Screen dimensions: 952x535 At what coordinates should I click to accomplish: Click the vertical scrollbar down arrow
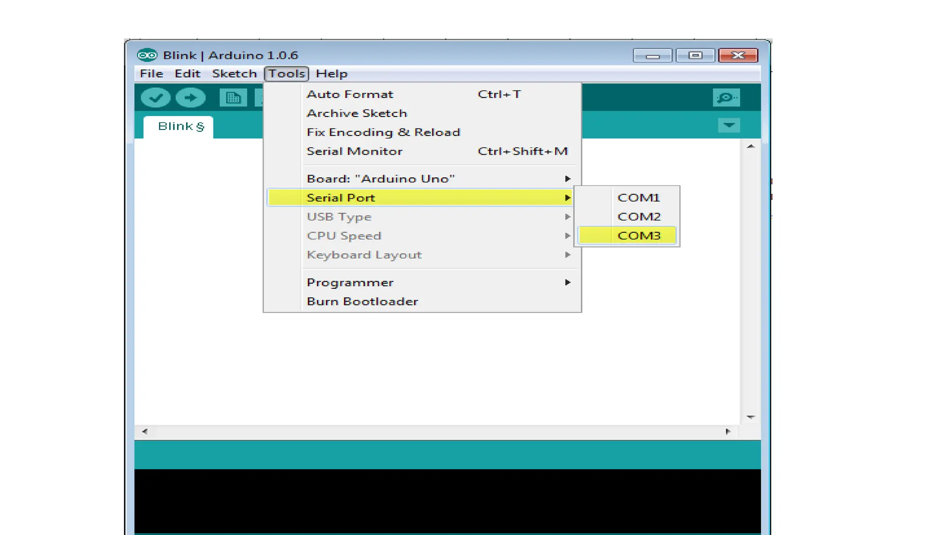(x=750, y=417)
